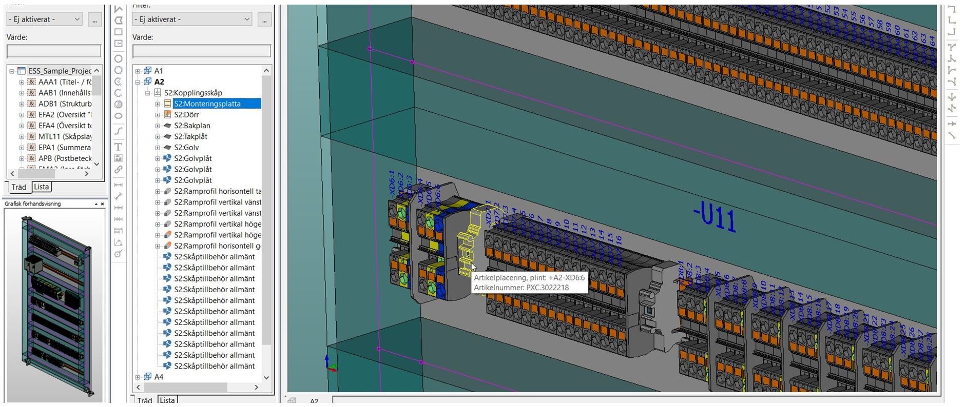Viewport: 965px width, 407px height.
Task: Open filter dropdown in layout space navigator
Action: [x=246, y=19]
